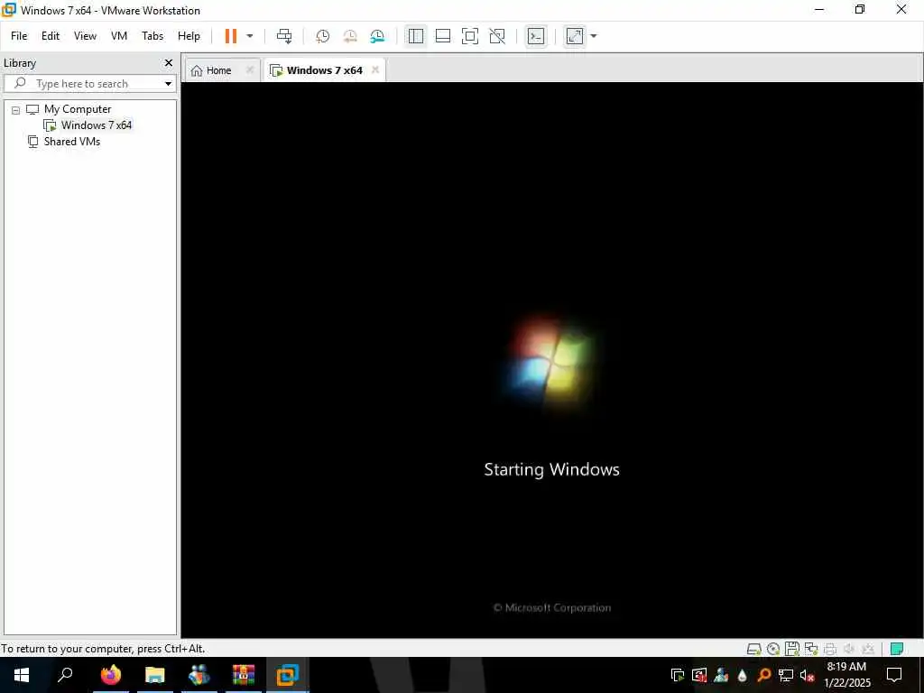Open the Edit menu
This screenshot has height=693, width=924.
(51, 36)
